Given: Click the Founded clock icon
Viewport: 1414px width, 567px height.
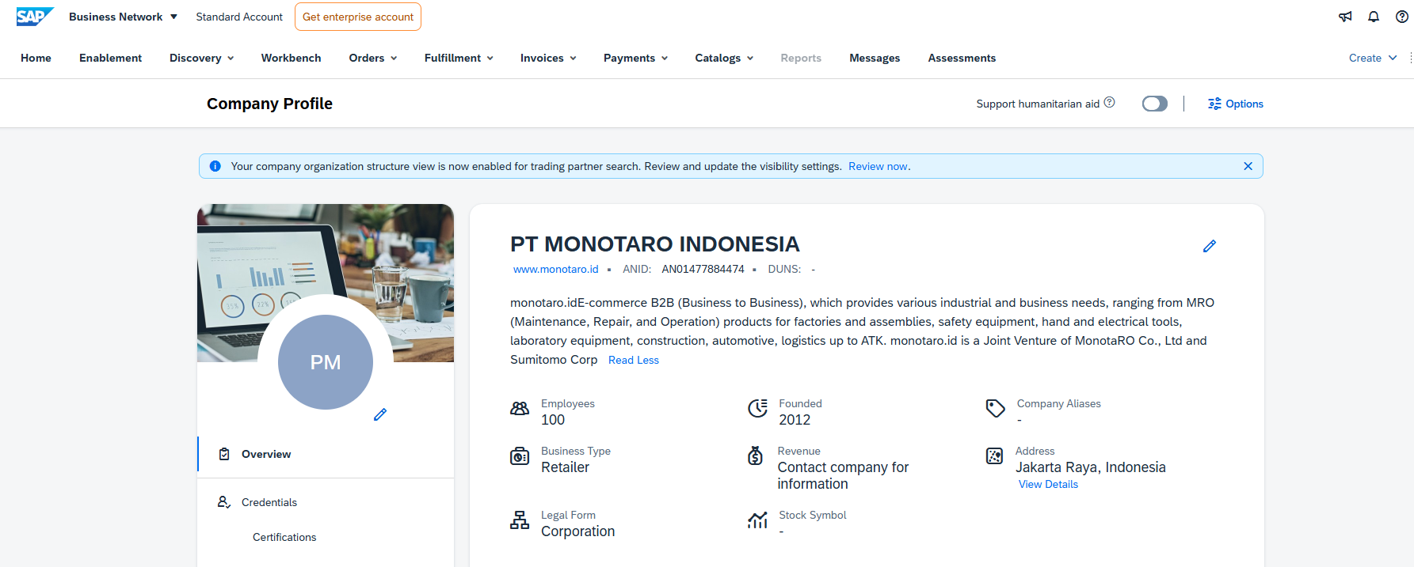Looking at the screenshot, I should coord(757,408).
